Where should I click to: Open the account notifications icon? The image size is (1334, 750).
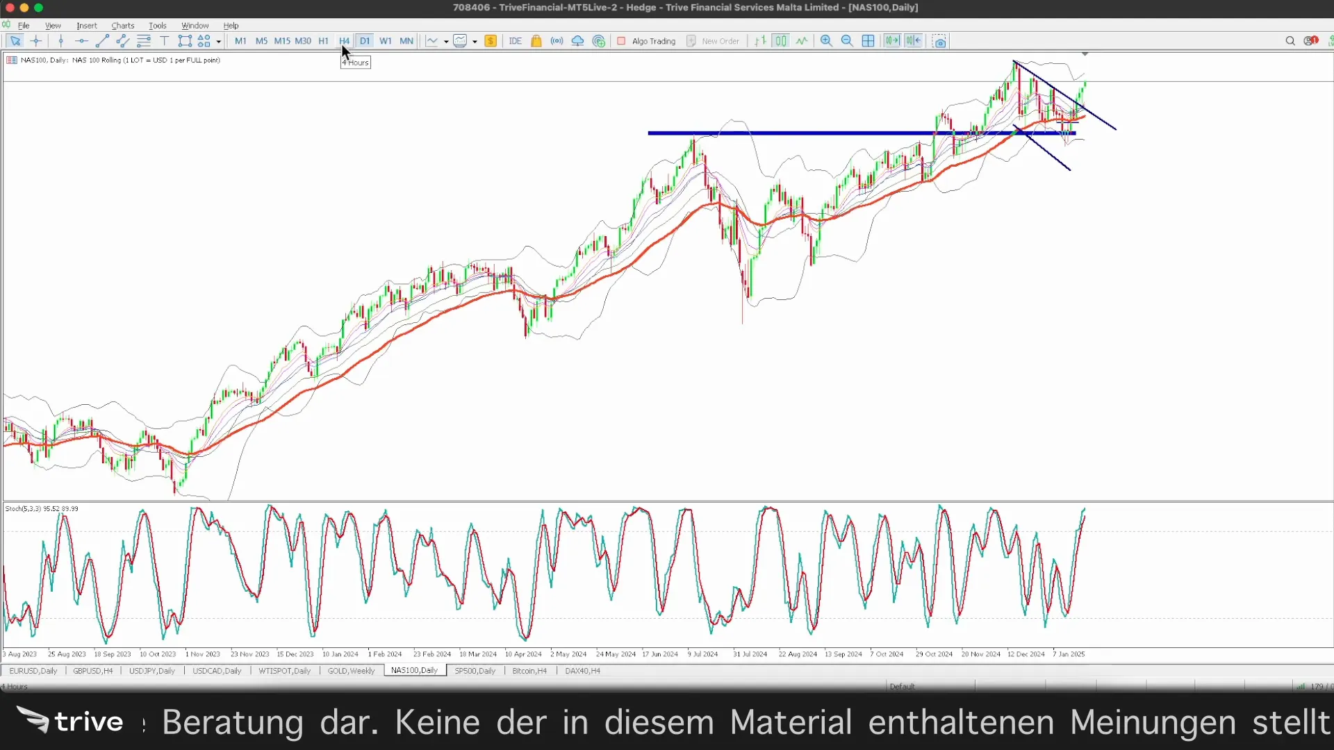tap(1311, 41)
